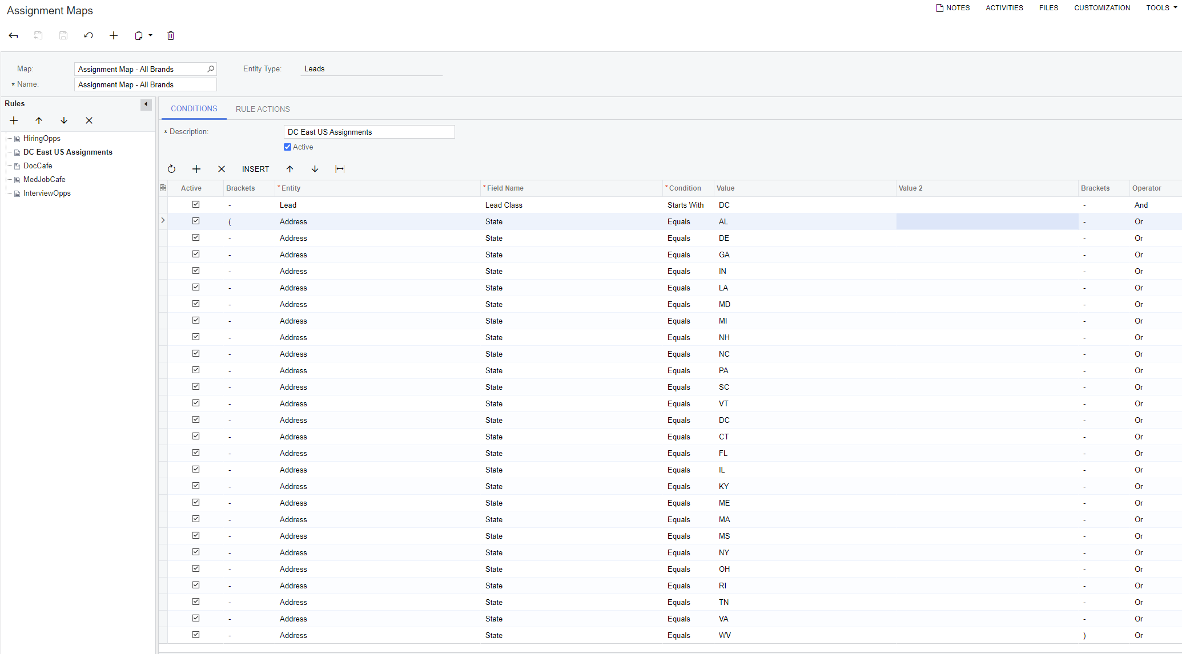Screen dimensions: 1182x654
Task: Toggle Active checkbox for State AL row
Action: coord(196,221)
